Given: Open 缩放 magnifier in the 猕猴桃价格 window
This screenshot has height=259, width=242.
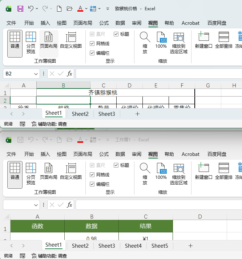Looking at the screenshot, I should click(145, 43).
